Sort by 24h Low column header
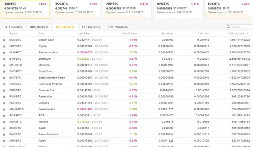Viewport: 253px width, 147px height. point(203,33)
